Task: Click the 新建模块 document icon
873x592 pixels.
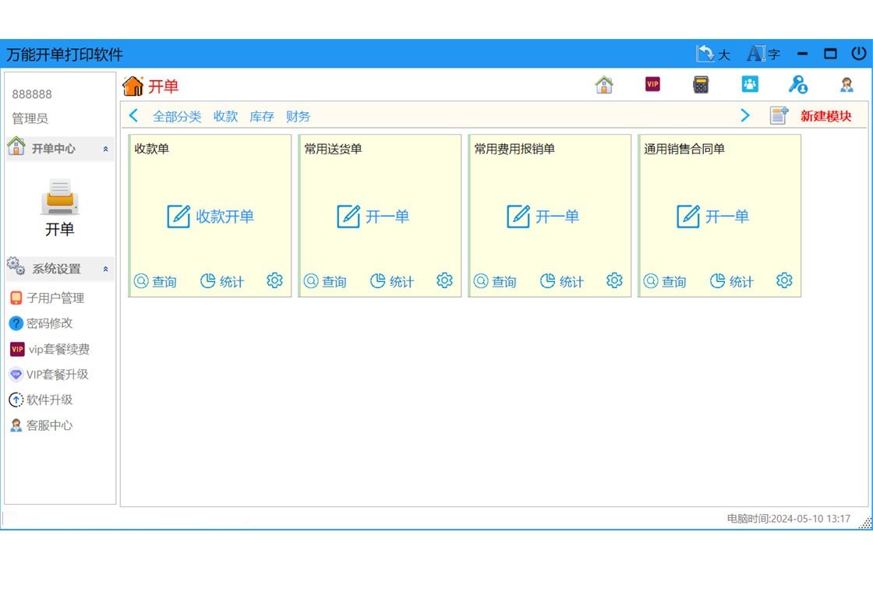Action: point(779,116)
